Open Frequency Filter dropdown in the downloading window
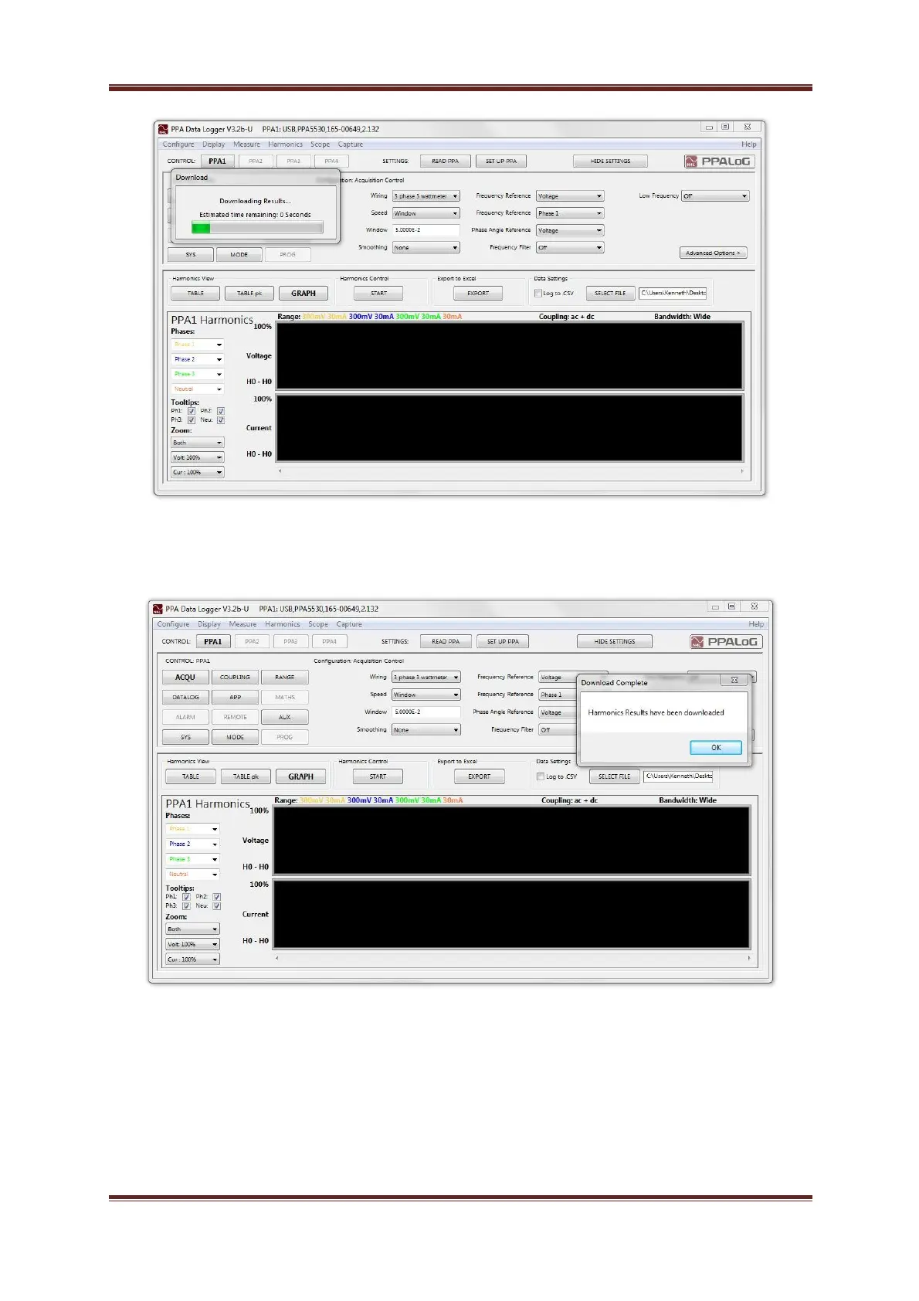Viewport: 919px width, 1301px height. (x=570, y=248)
